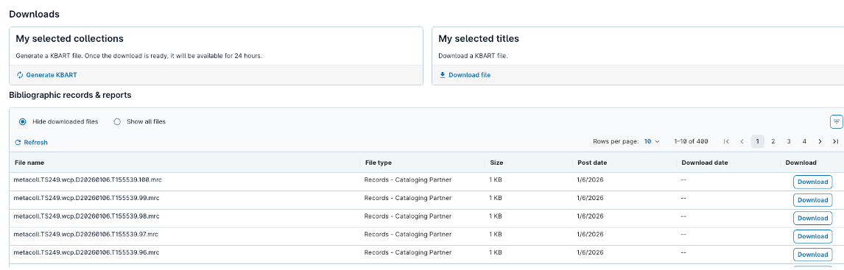The image size is (844, 270).
Task: Click the Bibliographic records & reports heading
Action: (x=71, y=95)
